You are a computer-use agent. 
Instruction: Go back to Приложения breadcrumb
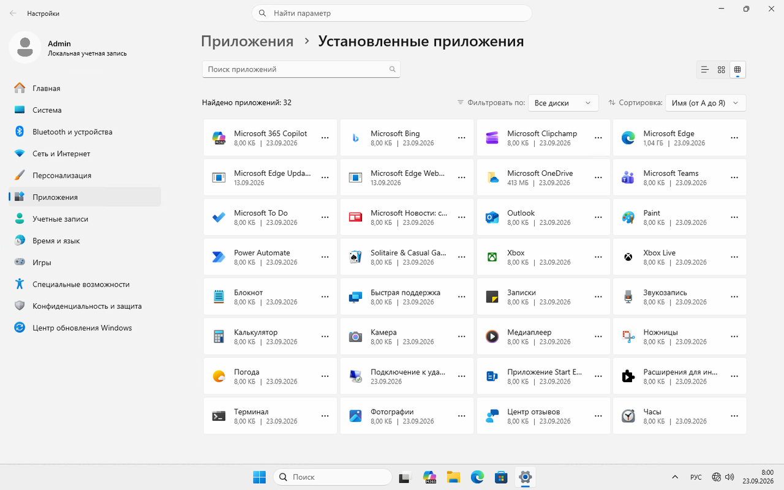[x=247, y=41]
